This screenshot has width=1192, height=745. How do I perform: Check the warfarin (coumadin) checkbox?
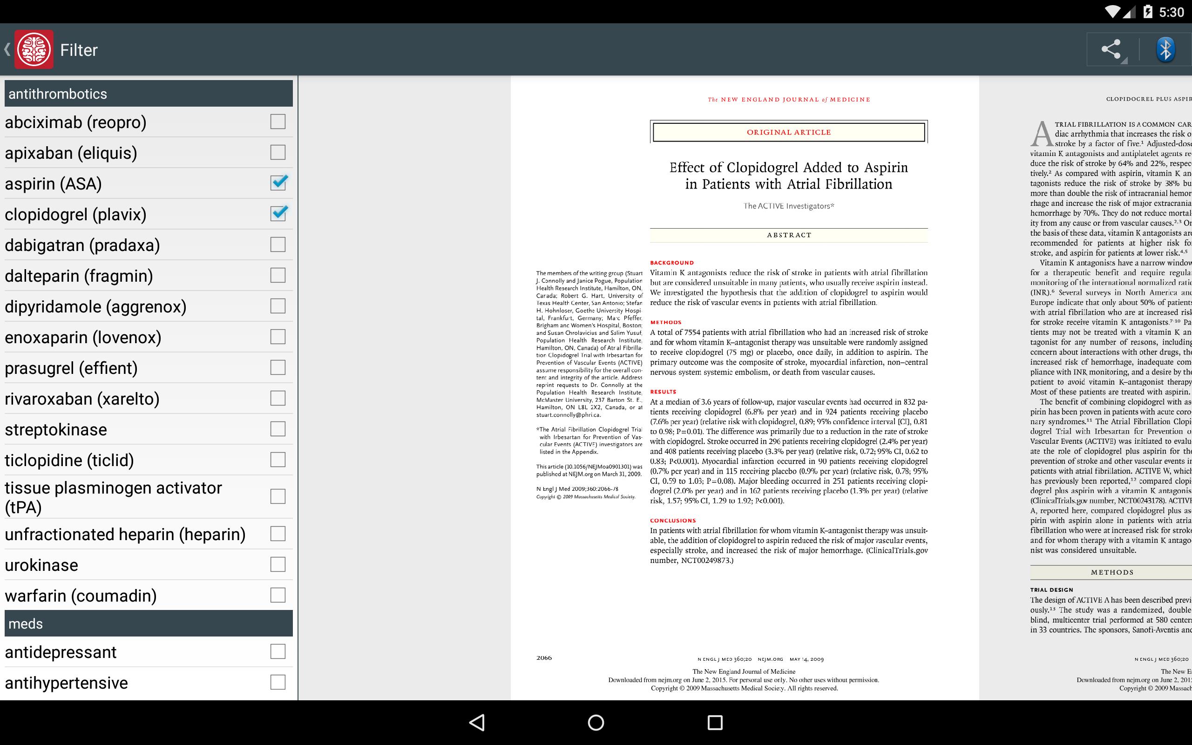click(278, 595)
